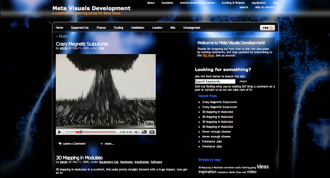Viewport: 330px width, 178px height.
Task: Click the Equipment Cat category link on post
Action: click(x=109, y=162)
